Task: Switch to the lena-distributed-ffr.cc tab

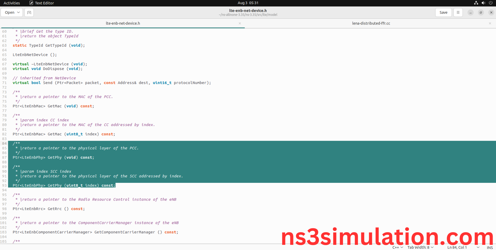Action: (x=371, y=23)
